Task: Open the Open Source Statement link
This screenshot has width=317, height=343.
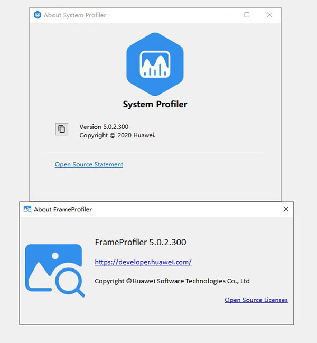Action: pyautogui.click(x=89, y=164)
